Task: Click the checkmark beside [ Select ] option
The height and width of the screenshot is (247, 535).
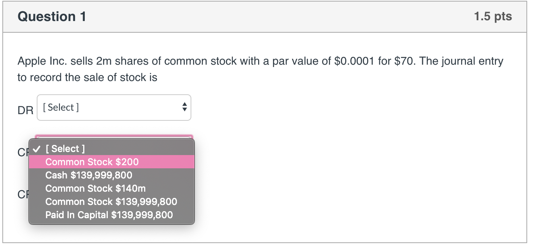Action: 37,148
